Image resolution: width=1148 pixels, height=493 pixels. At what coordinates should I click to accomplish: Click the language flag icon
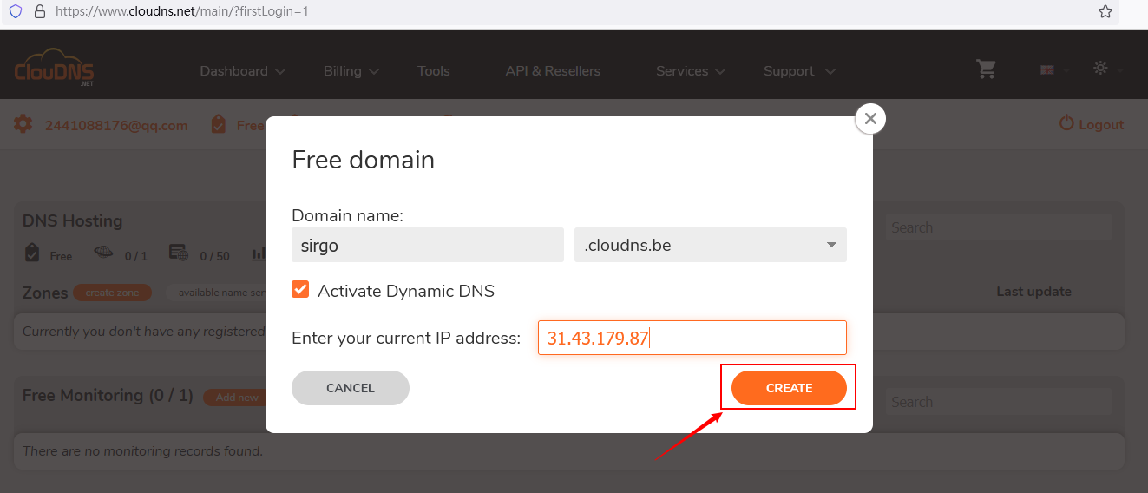click(1047, 70)
